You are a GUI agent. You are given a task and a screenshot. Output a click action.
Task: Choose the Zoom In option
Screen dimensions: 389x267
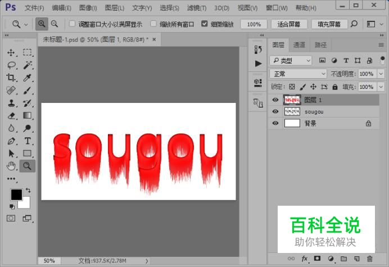(42, 24)
